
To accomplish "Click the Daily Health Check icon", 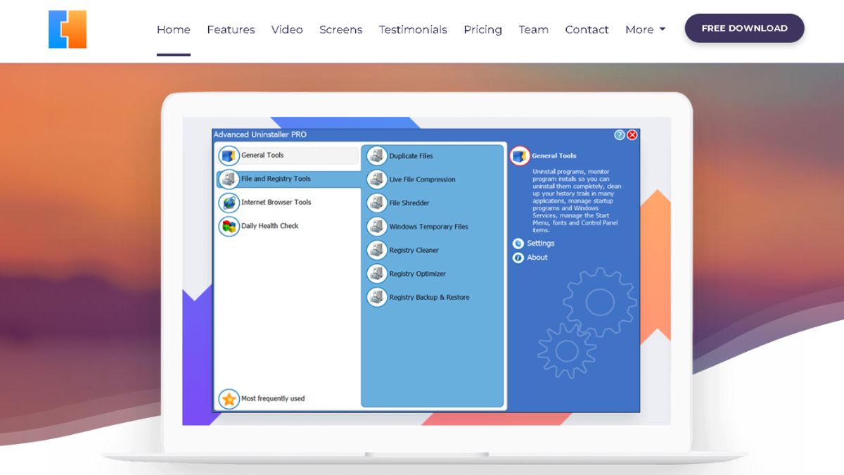I will click(x=229, y=226).
